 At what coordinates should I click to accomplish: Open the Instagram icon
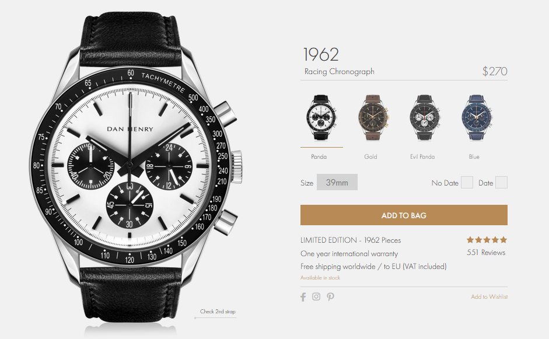point(316,296)
